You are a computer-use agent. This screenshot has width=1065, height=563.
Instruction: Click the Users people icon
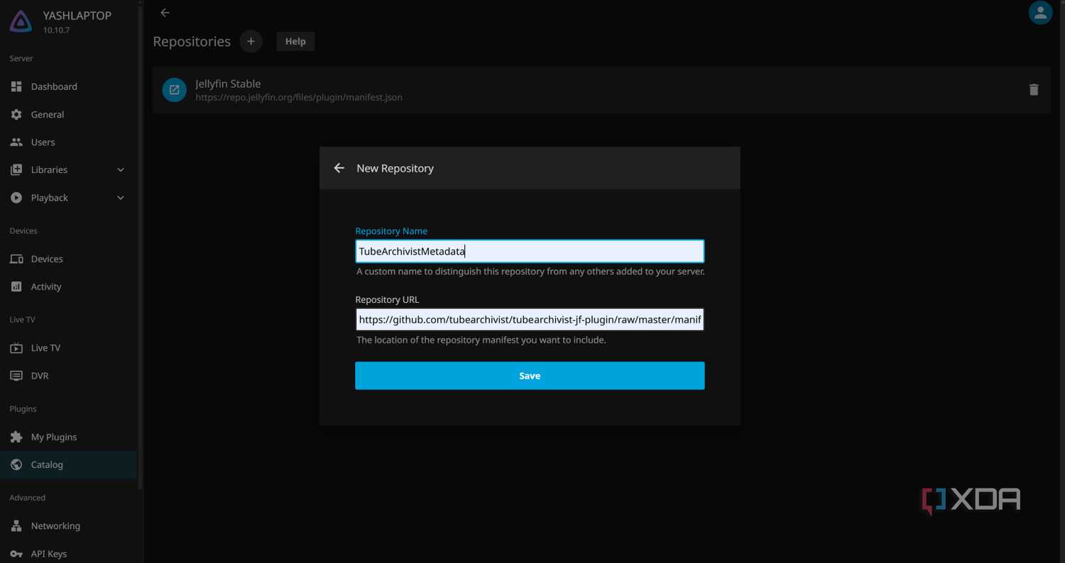(16, 142)
